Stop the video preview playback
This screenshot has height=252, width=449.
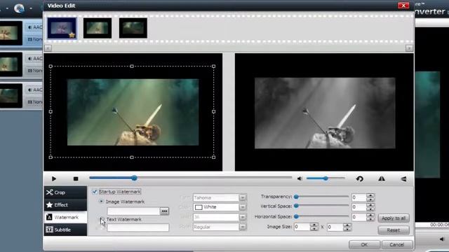coord(76,179)
